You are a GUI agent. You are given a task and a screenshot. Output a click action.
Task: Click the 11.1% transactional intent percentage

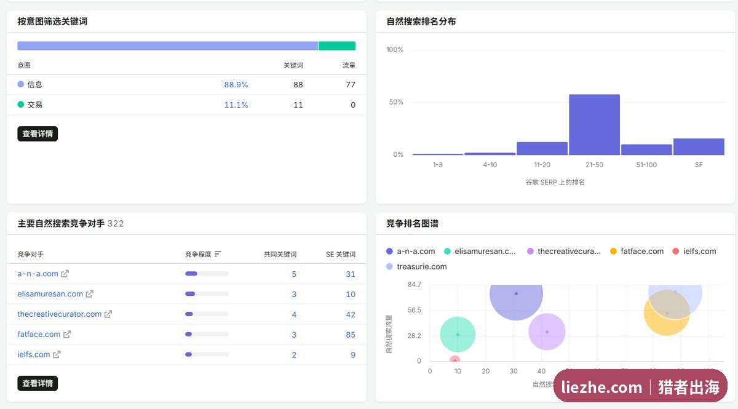(236, 105)
